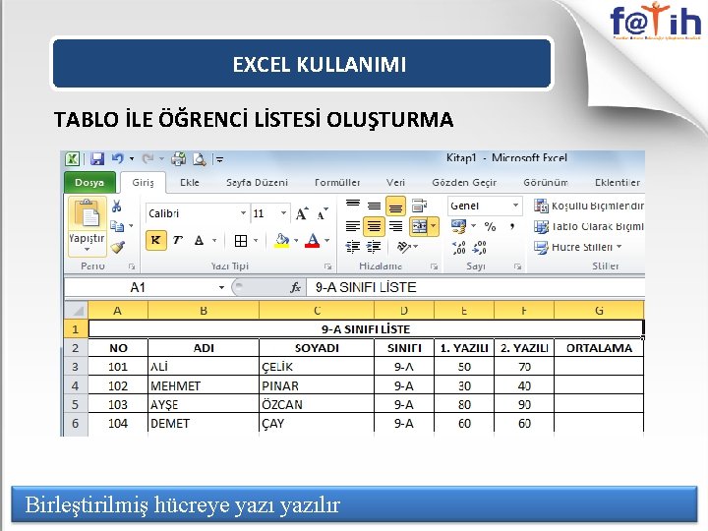Decrease font size with small A icon
This screenshot has height=531, width=708.
[322, 214]
